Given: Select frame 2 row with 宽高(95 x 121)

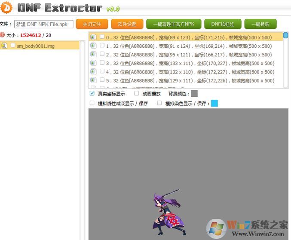Looking at the screenshot, I should pos(186,54).
